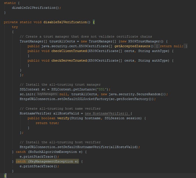Click the italic getInstance method call

point(84,90)
